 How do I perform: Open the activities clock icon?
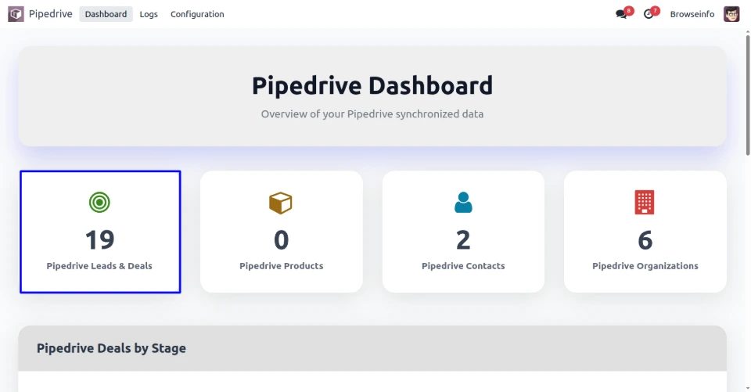(x=648, y=14)
